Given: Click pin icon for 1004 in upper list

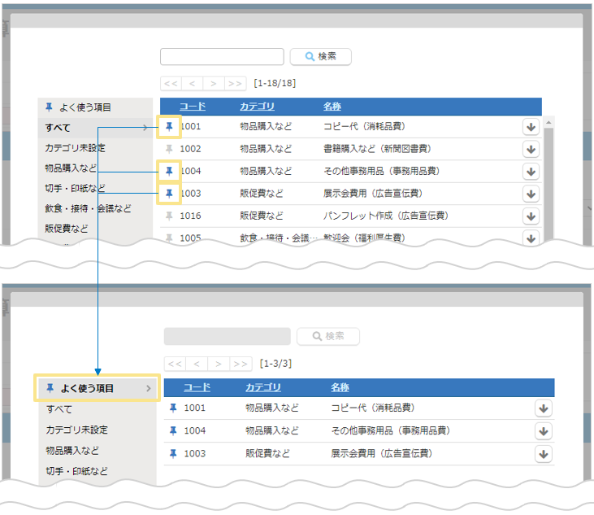Looking at the screenshot, I should point(169,172).
